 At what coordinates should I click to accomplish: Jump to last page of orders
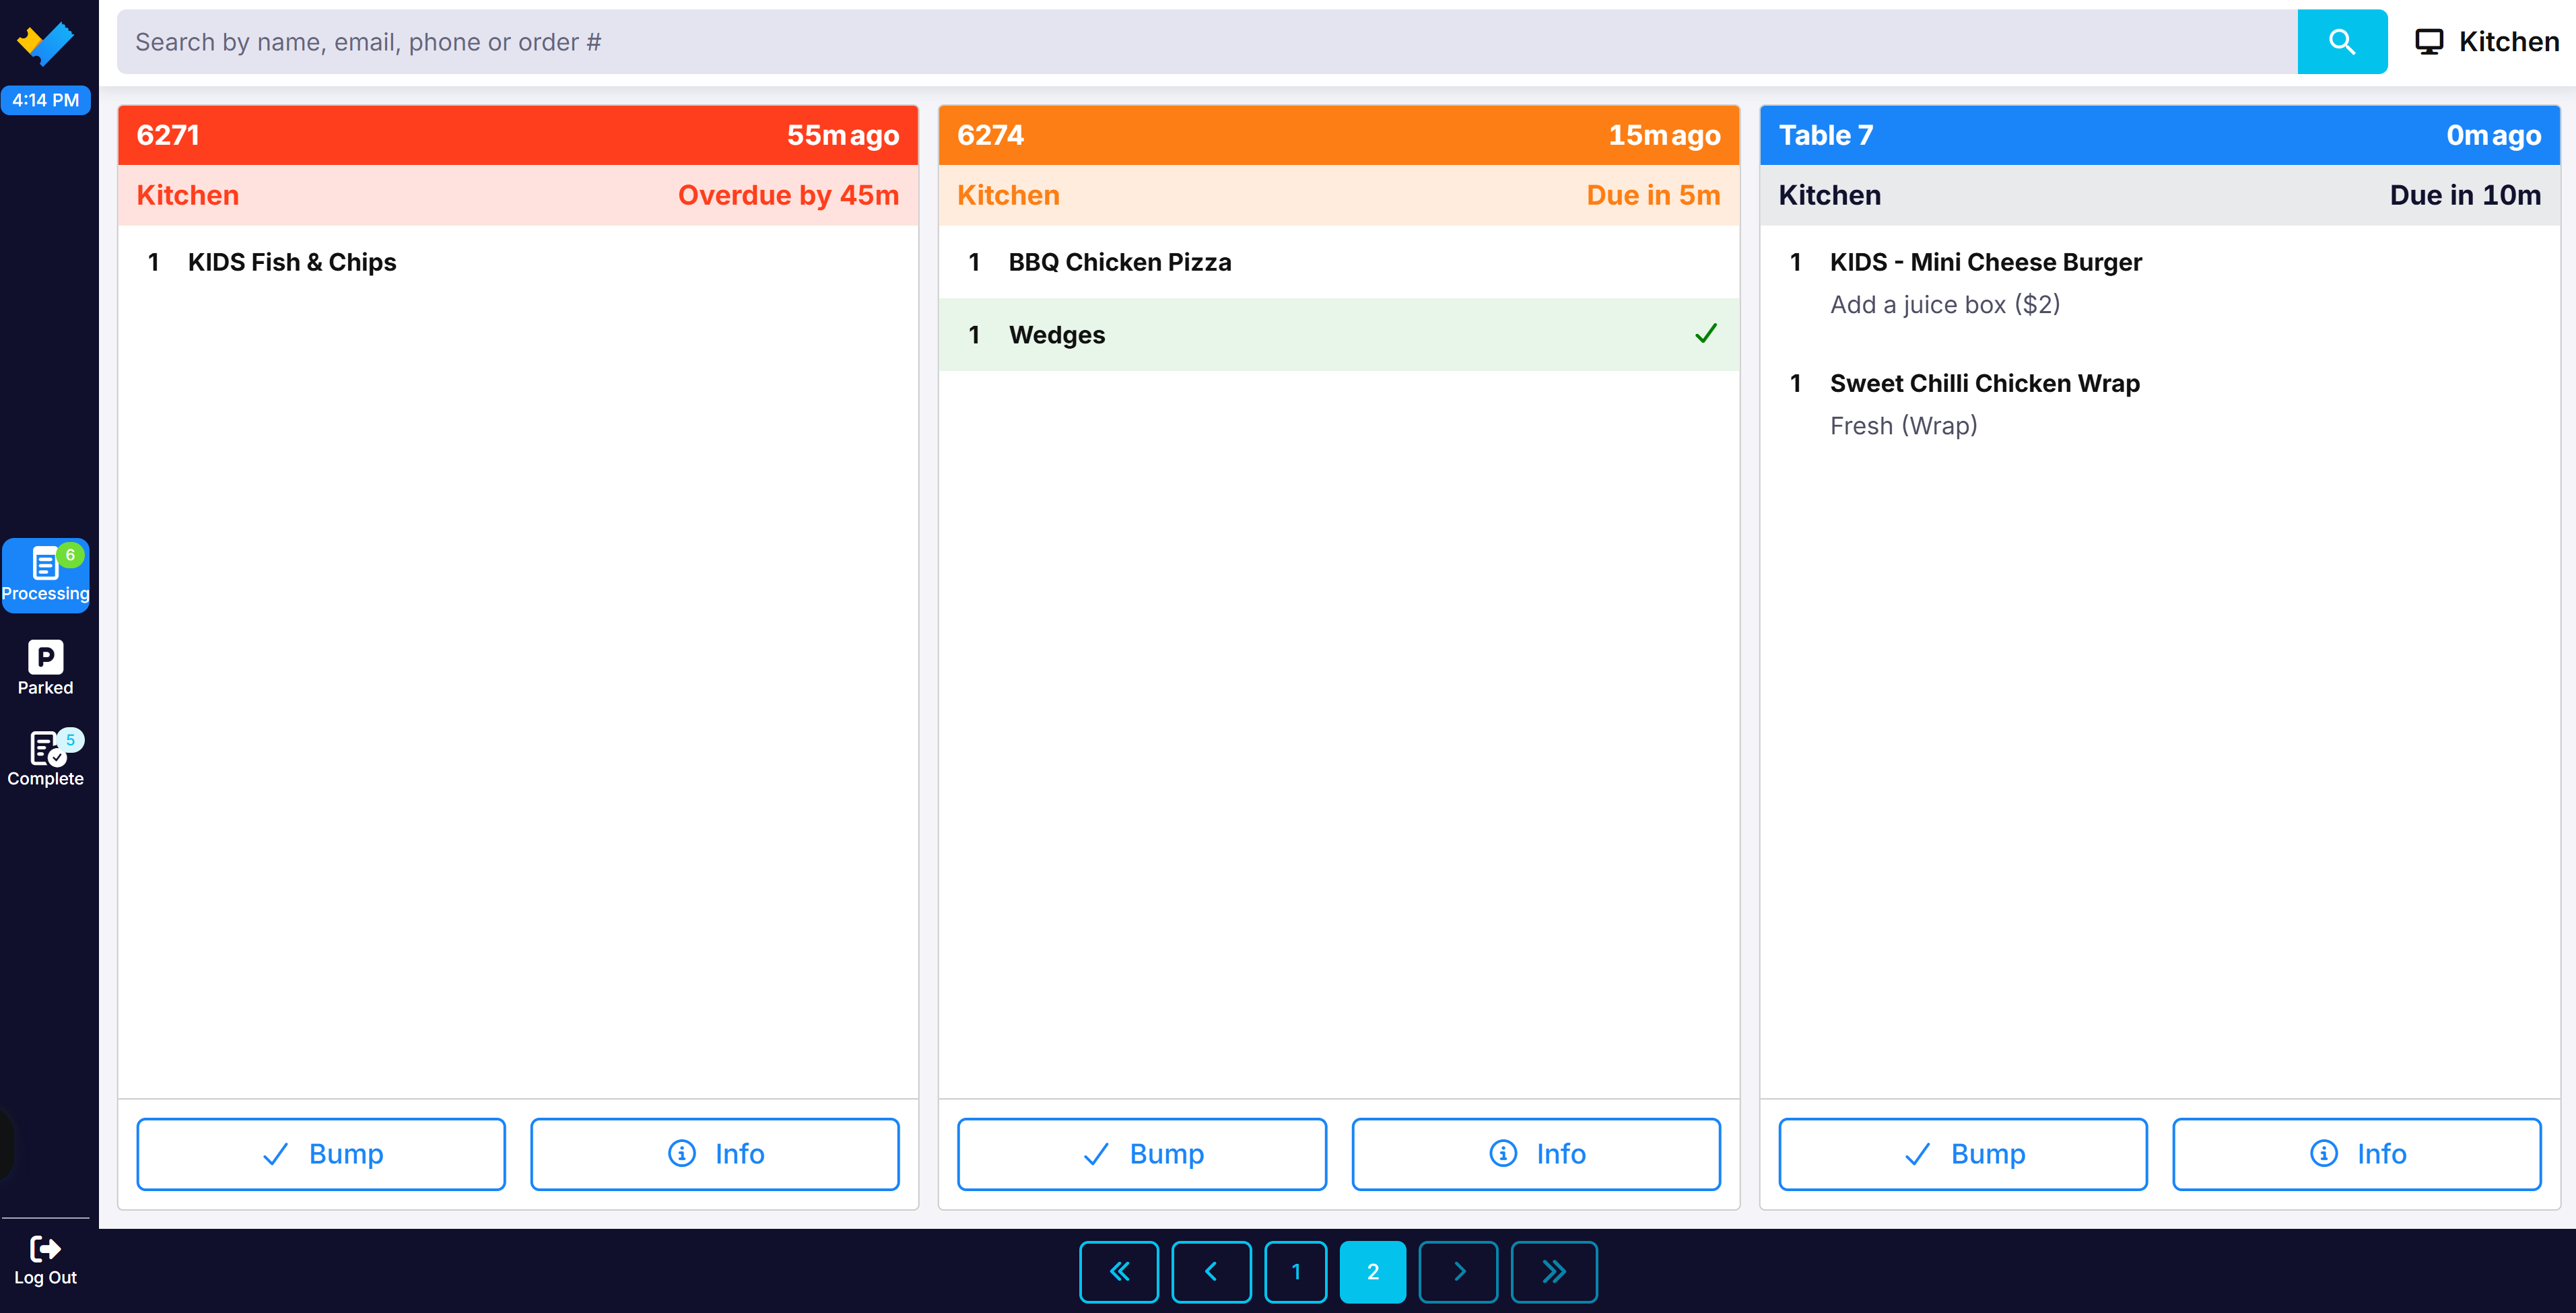point(1554,1271)
